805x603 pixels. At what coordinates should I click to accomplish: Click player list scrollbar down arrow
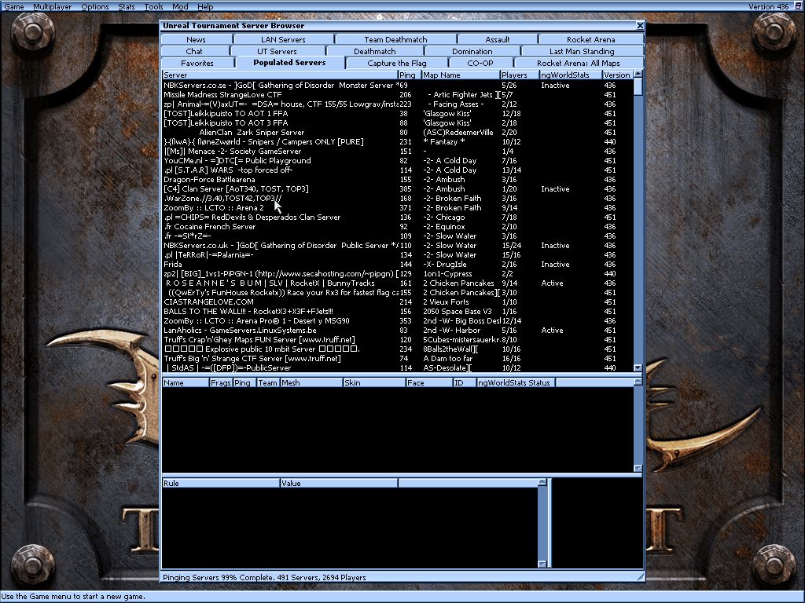pos(638,468)
